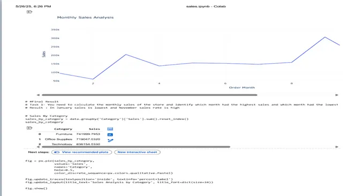Viewport: 348px width, 196px height.
Task: Click the fig.show() code line
Action: [36, 189]
